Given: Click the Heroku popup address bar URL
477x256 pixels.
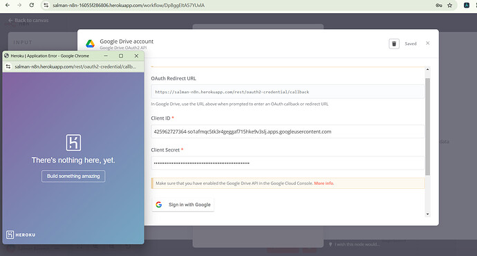Looking at the screenshot, I should click(x=75, y=66).
